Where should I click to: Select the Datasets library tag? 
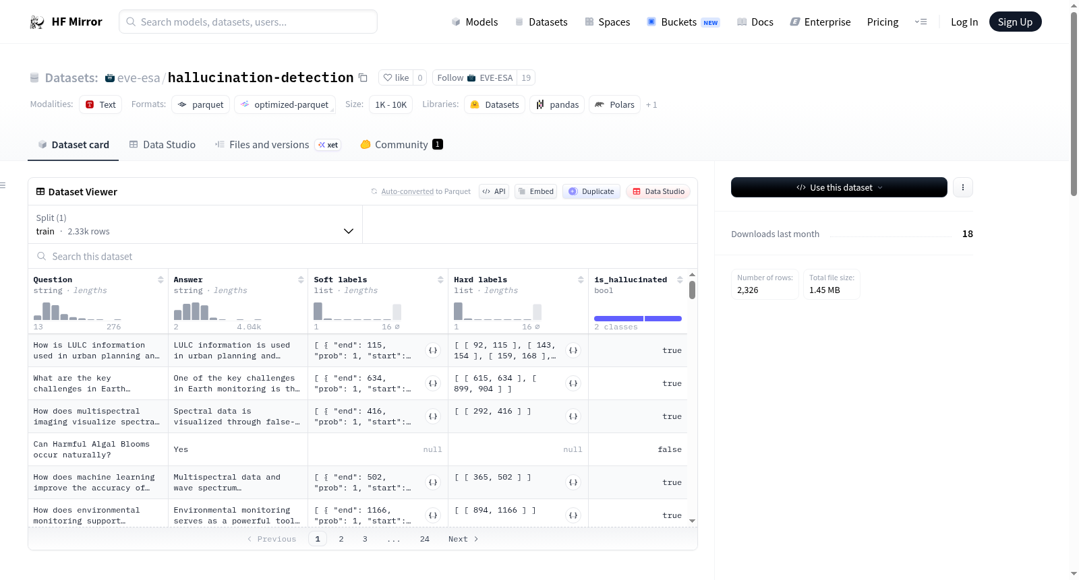(x=494, y=104)
